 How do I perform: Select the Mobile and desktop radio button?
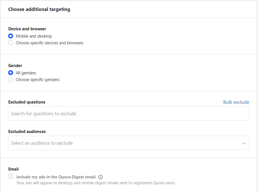[11, 36]
